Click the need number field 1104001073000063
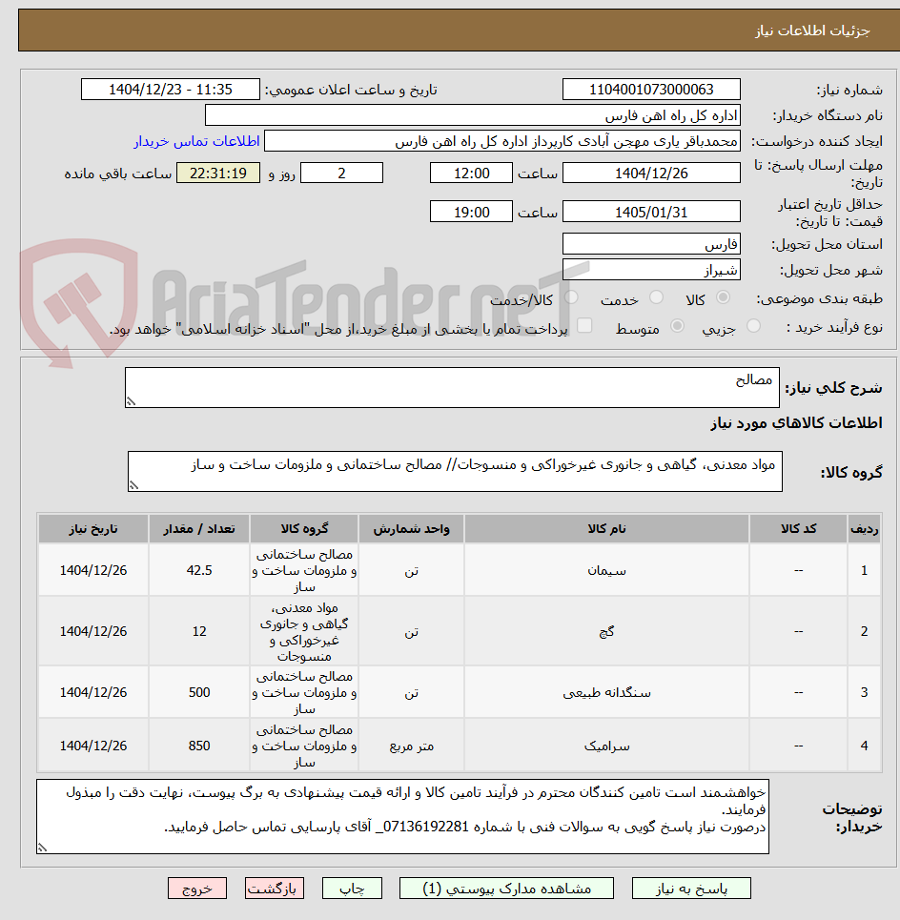Image resolution: width=900 pixels, height=920 pixels. 651,90
